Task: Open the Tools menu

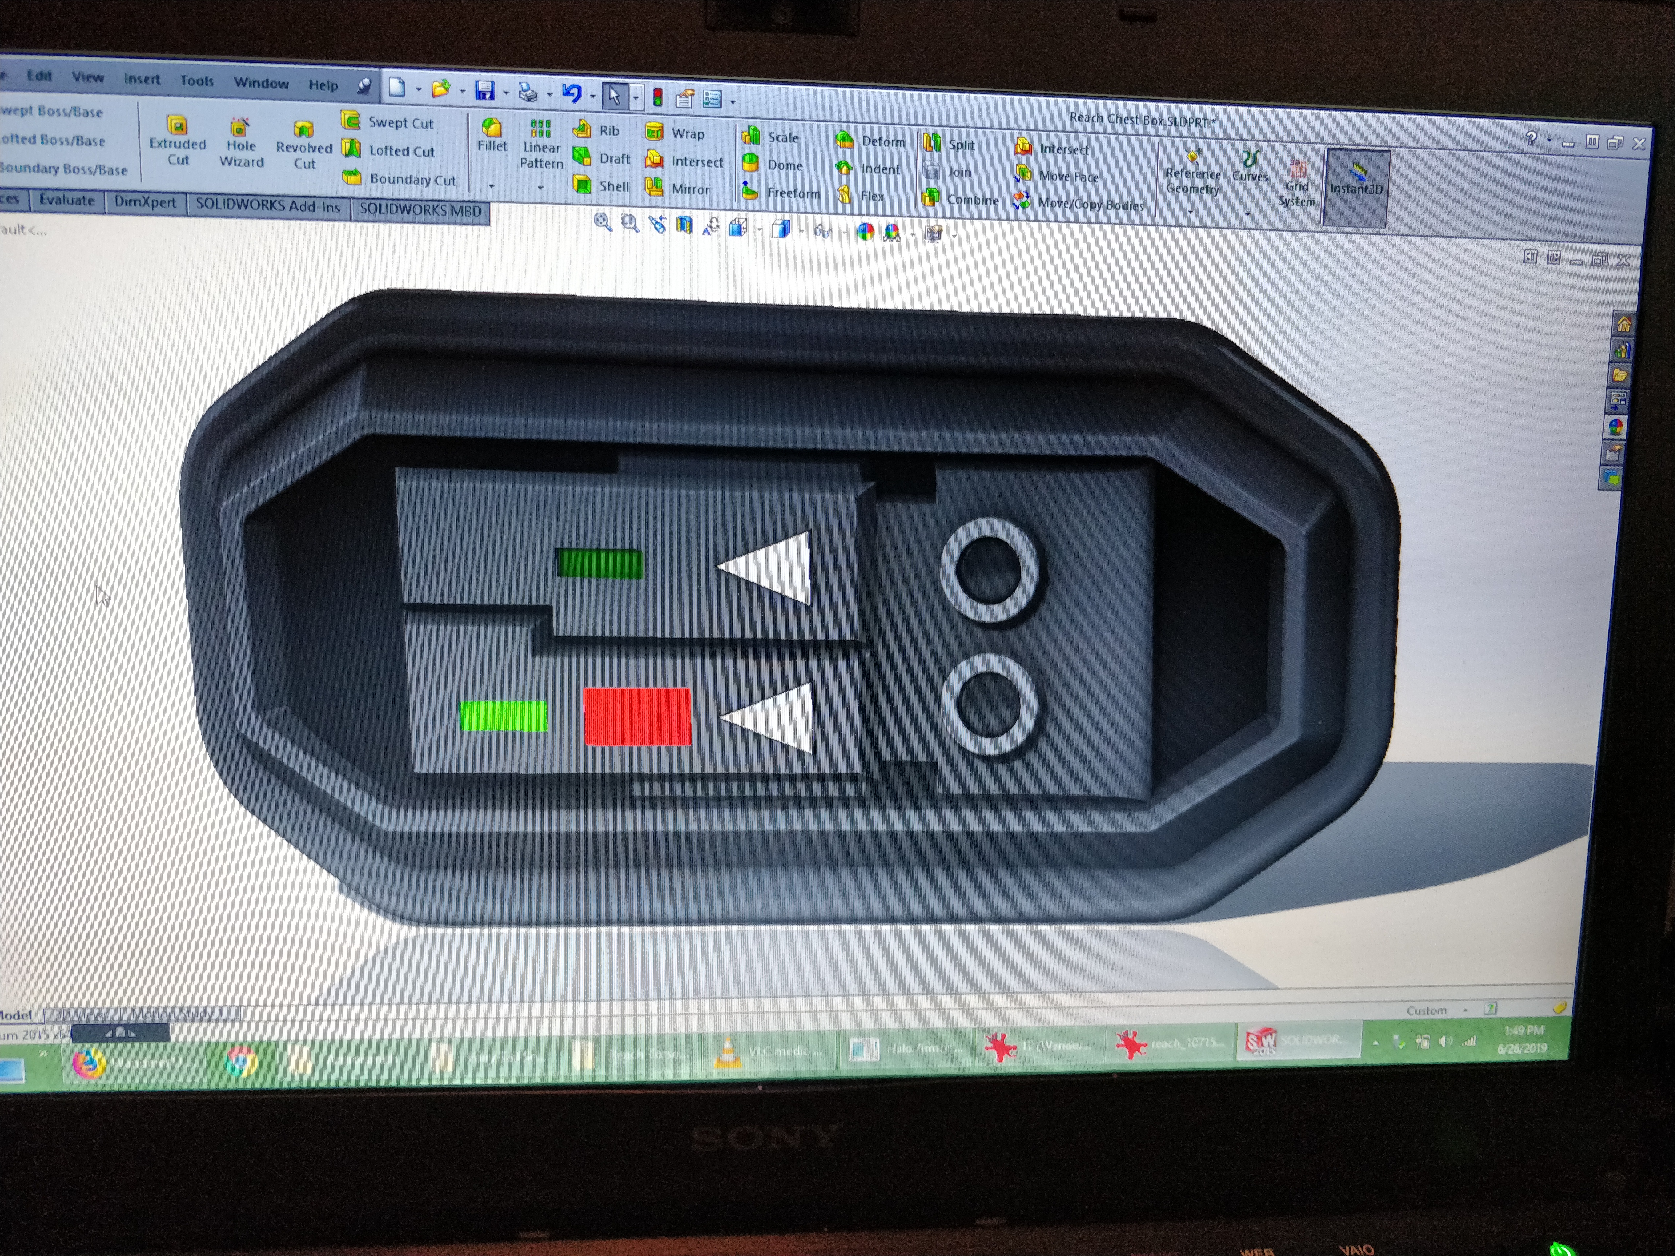Action: coord(197,80)
